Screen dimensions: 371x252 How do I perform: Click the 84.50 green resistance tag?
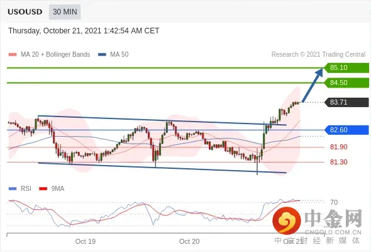(x=346, y=83)
